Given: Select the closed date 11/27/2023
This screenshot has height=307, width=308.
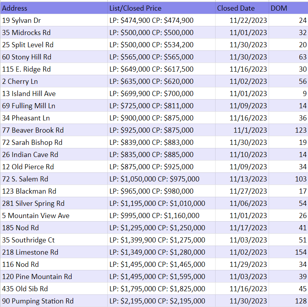Looking at the screenshot, I should point(248,191).
